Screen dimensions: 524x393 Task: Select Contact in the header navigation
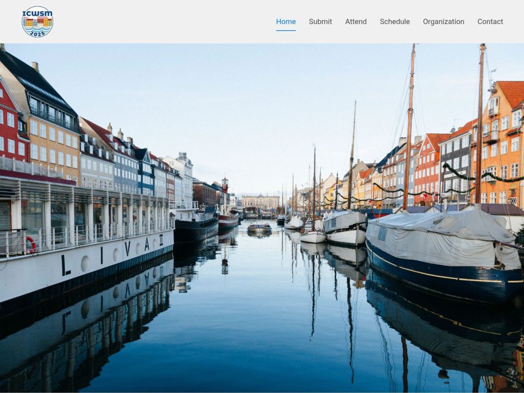point(490,21)
